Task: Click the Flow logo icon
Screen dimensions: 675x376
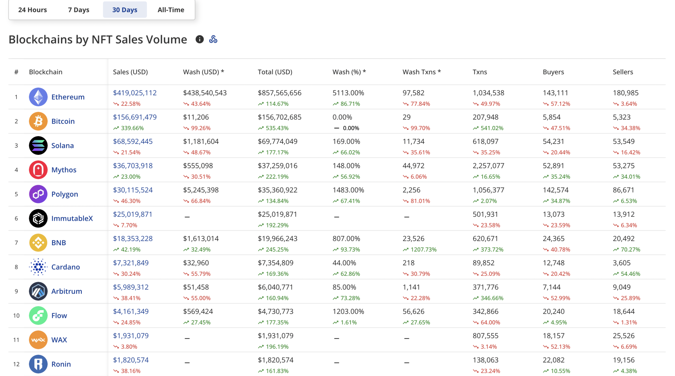Action: (x=38, y=316)
